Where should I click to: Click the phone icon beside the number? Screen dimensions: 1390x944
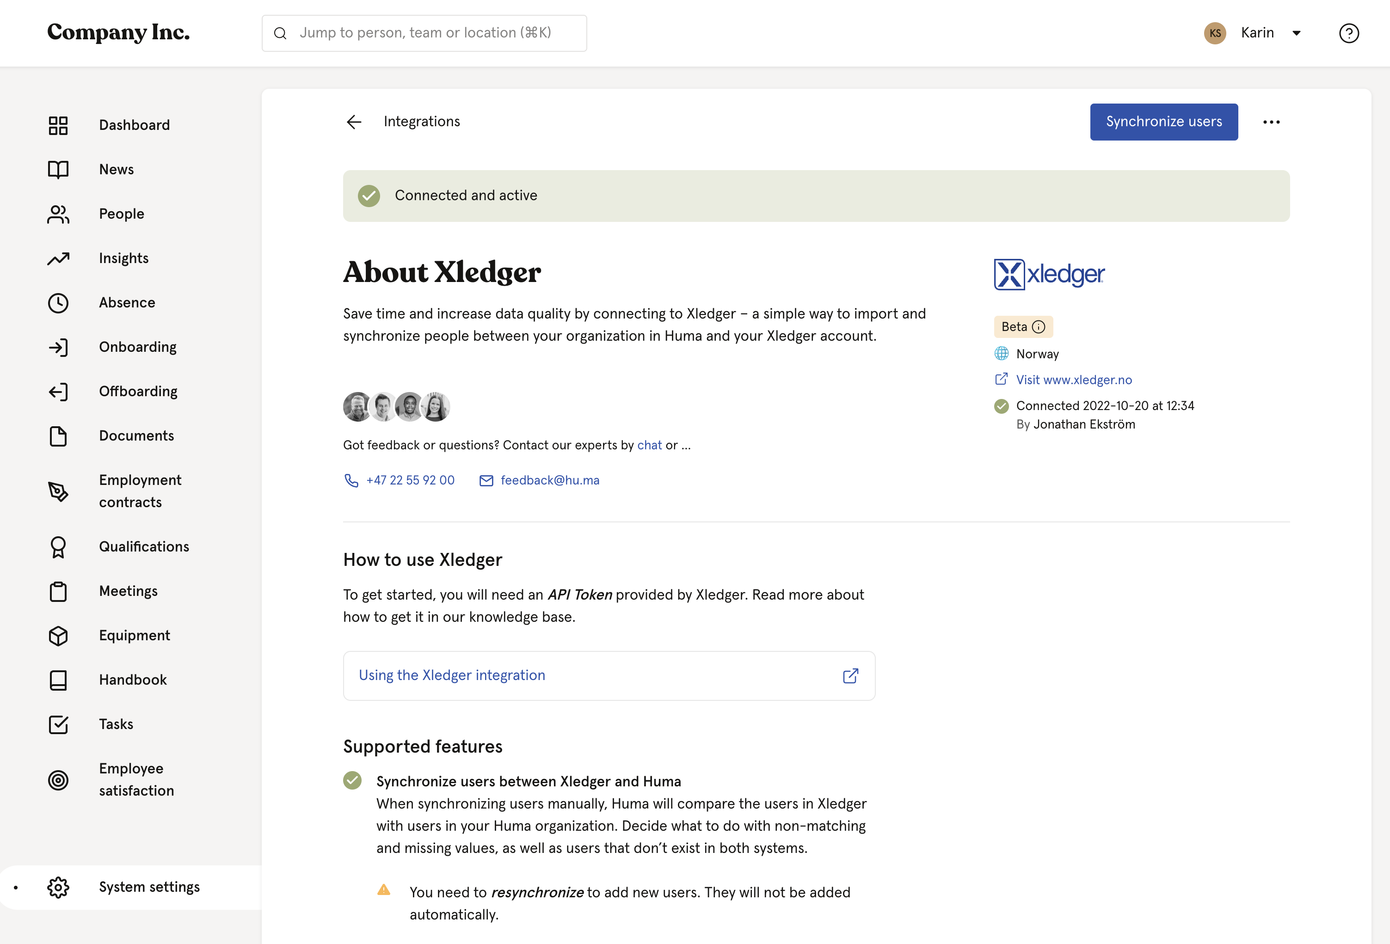351,481
